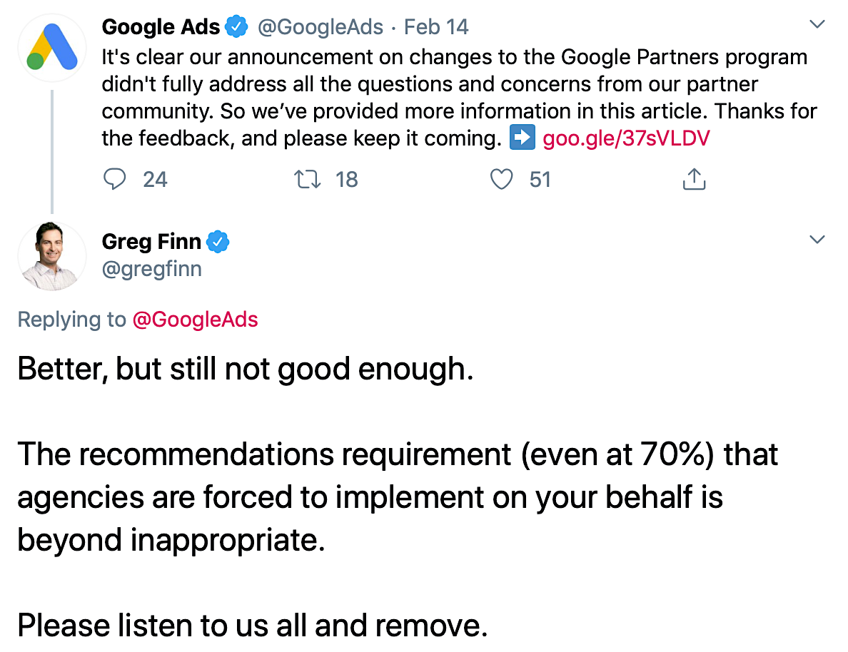
Task: Click the Greg Finn display name
Action: (x=151, y=242)
